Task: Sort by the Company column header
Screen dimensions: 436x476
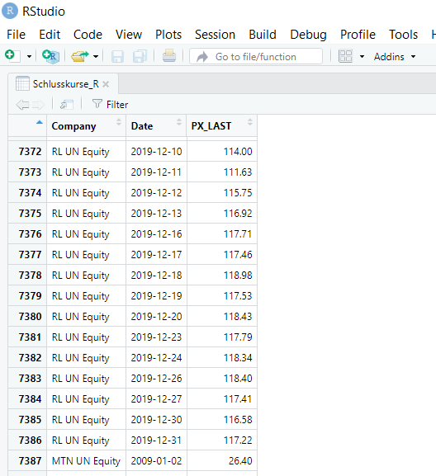Action: pos(86,125)
